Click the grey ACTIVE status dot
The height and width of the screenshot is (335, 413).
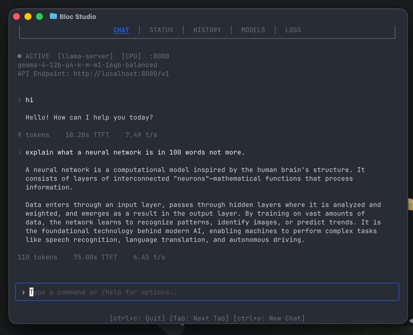[x=20, y=56]
